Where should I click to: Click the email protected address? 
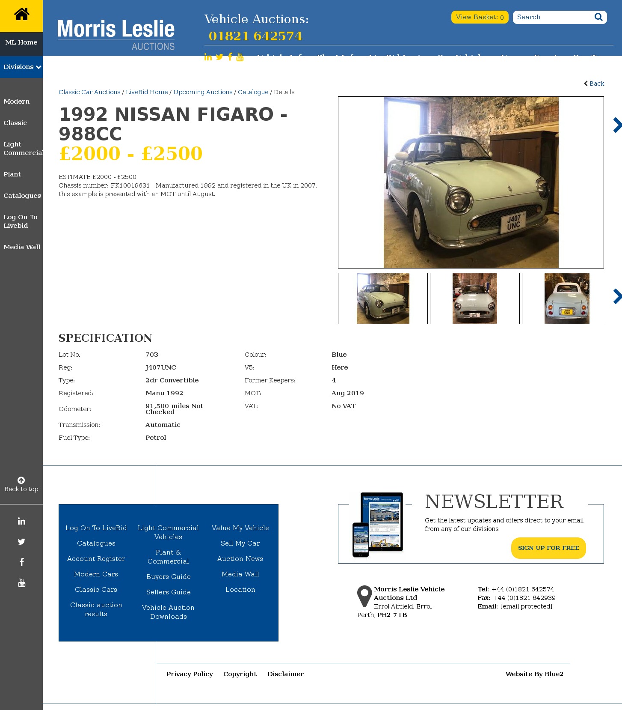pos(526,606)
